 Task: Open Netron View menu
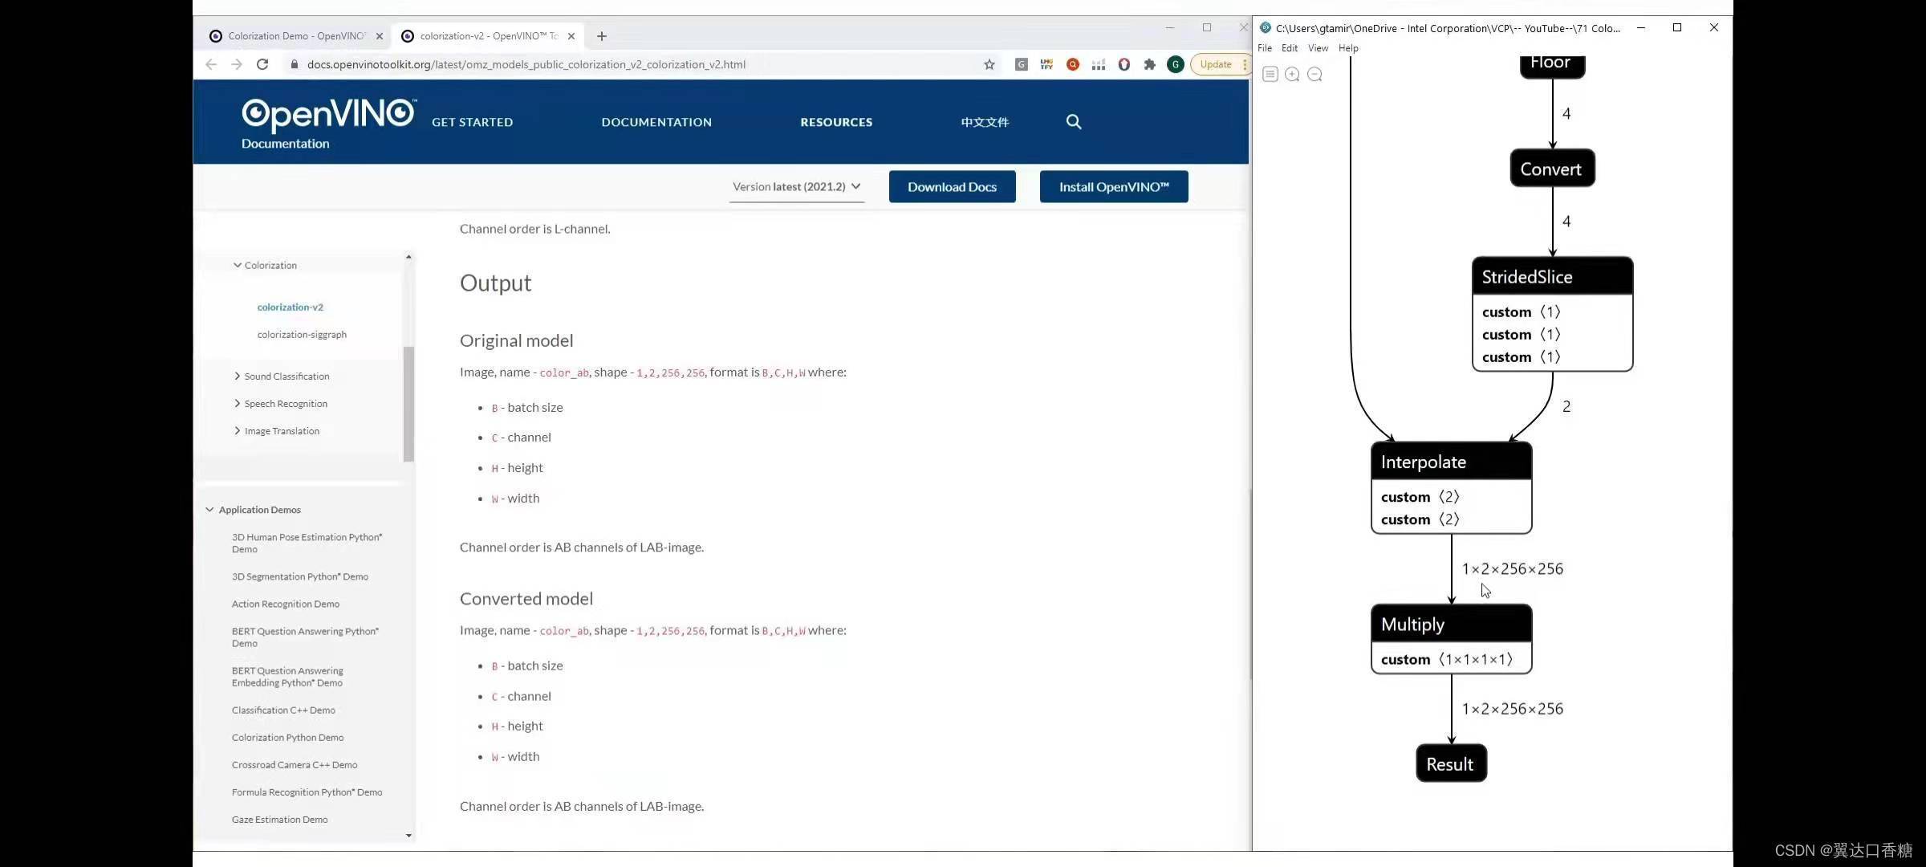(x=1318, y=48)
